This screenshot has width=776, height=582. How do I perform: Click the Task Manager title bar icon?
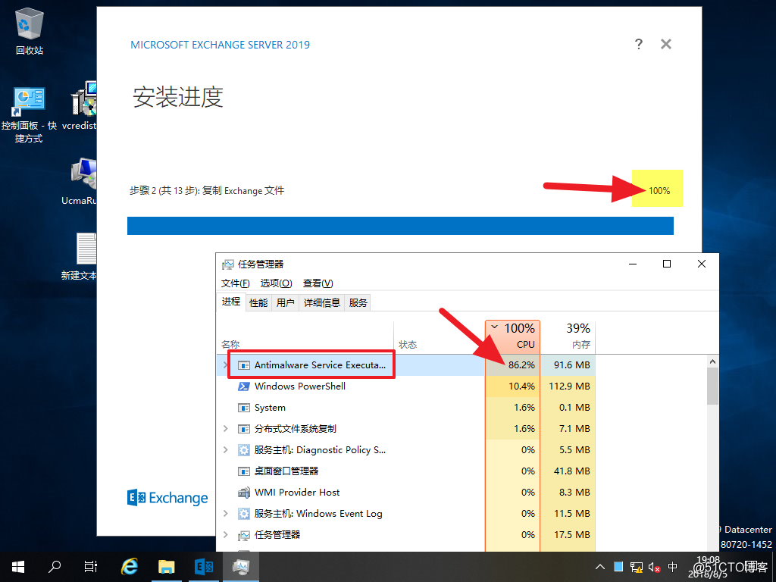tap(227, 264)
